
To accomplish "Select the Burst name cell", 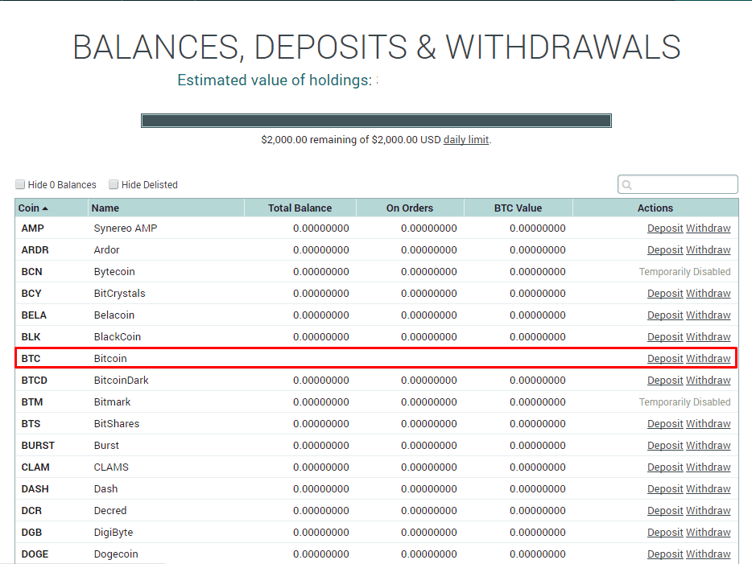I will (106, 445).
